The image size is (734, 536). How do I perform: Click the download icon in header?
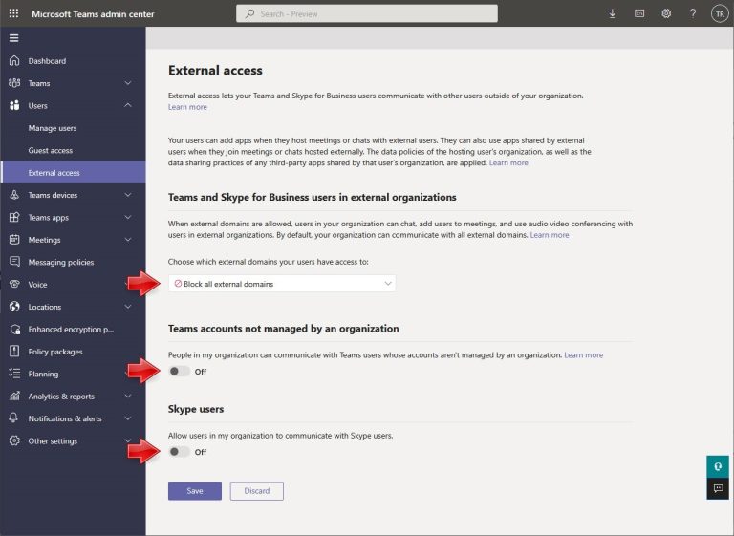click(x=613, y=14)
